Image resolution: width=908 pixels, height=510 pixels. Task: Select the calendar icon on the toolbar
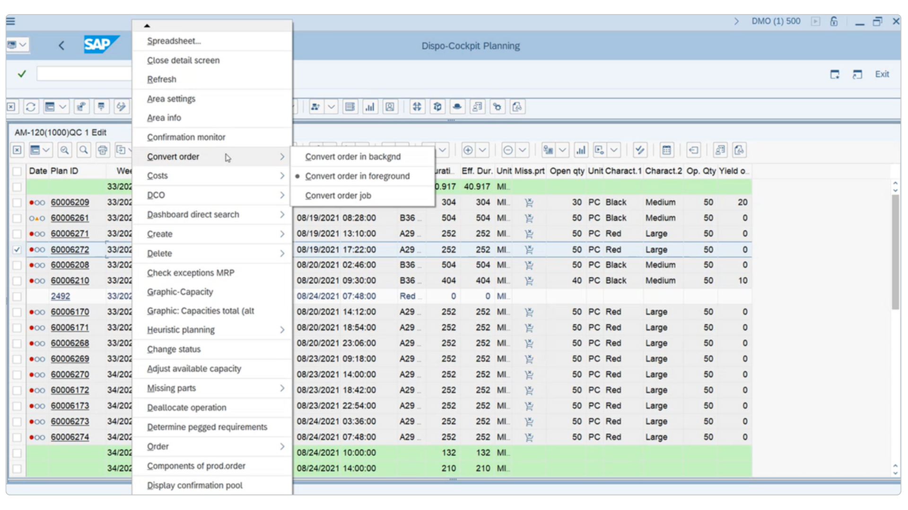[667, 150]
